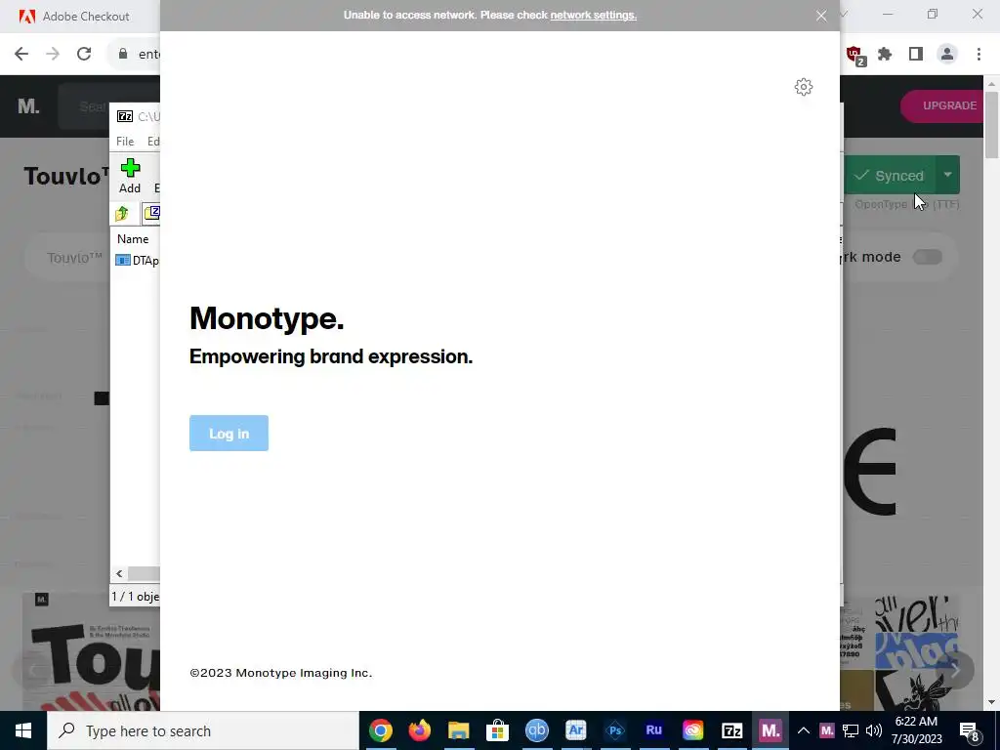The image size is (1000, 750).
Task: Click the next carousel arrow on page
Action: click(x=955, y=670)
